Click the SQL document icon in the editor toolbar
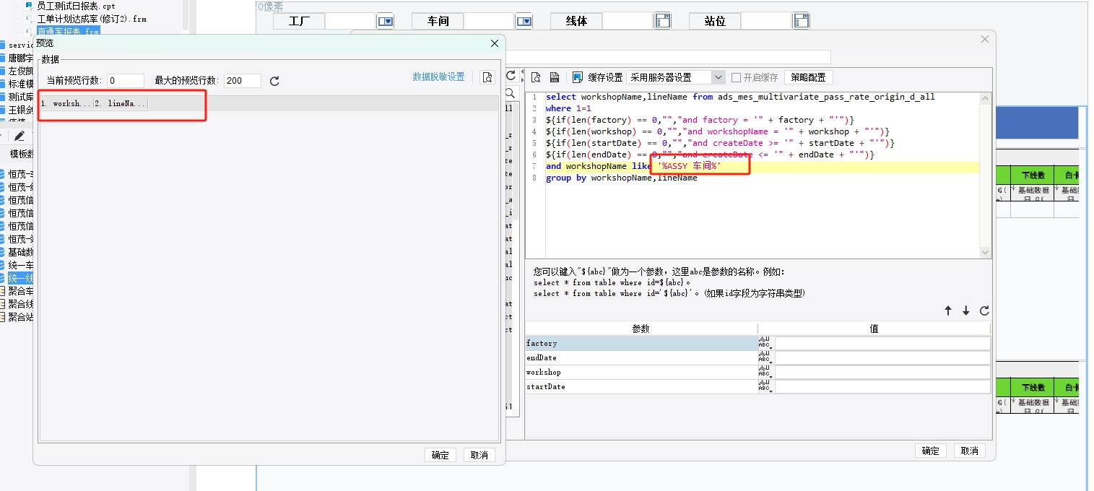The image size is (1094, 491). (555, 77)
